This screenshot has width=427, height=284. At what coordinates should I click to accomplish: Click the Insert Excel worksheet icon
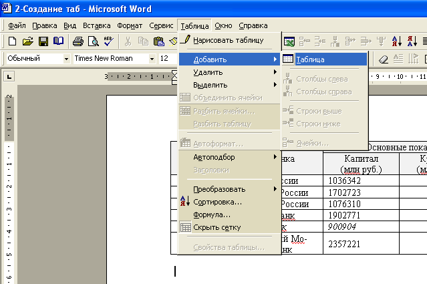(x=289, y=41)
